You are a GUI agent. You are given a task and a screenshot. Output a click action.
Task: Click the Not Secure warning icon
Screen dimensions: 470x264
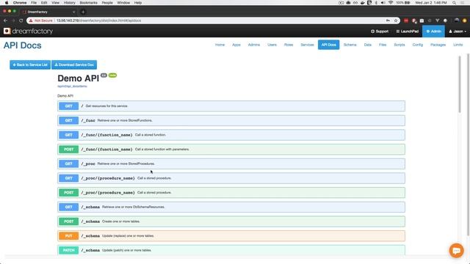click(31, 21)
